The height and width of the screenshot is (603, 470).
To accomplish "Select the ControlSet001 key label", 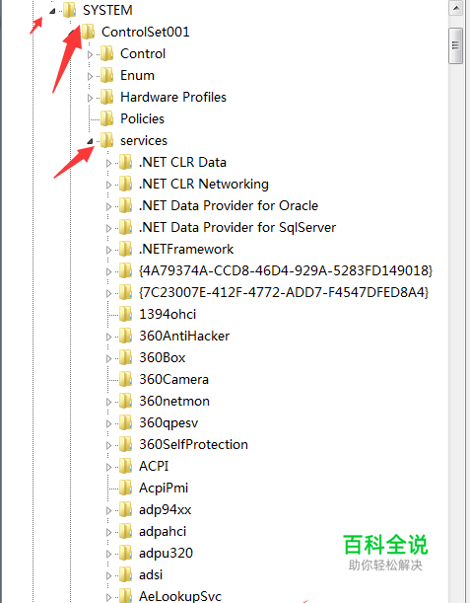I will point(146,32).
